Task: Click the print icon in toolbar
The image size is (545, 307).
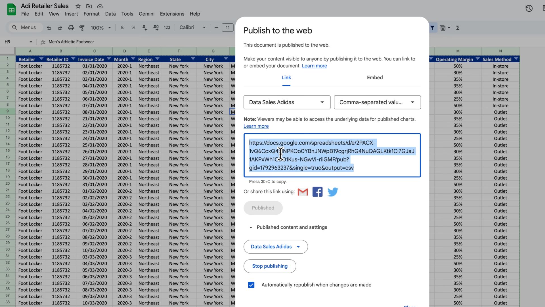Action: (71, 28)
